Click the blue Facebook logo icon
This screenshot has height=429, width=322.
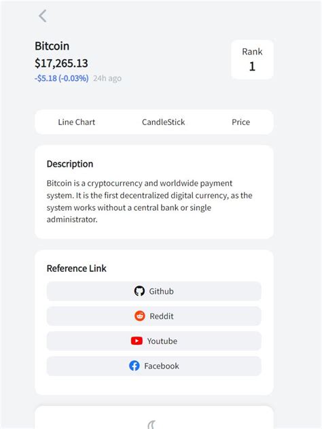coord(135,366)
